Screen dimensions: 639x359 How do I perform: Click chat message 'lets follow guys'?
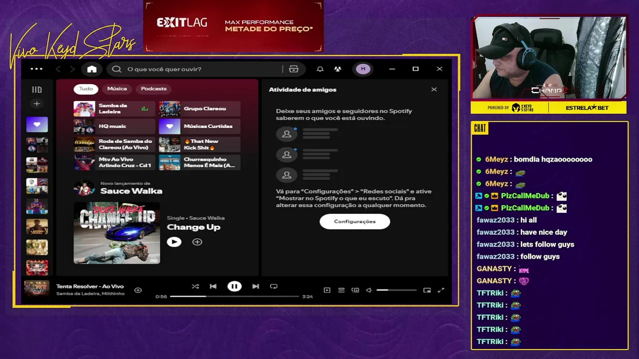click(x=547, y=244)
